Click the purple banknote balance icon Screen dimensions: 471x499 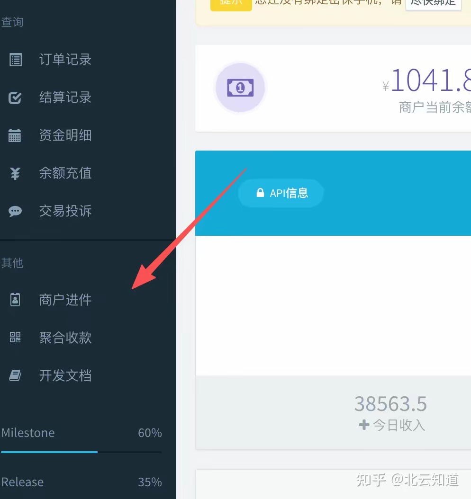coord(240,88)
